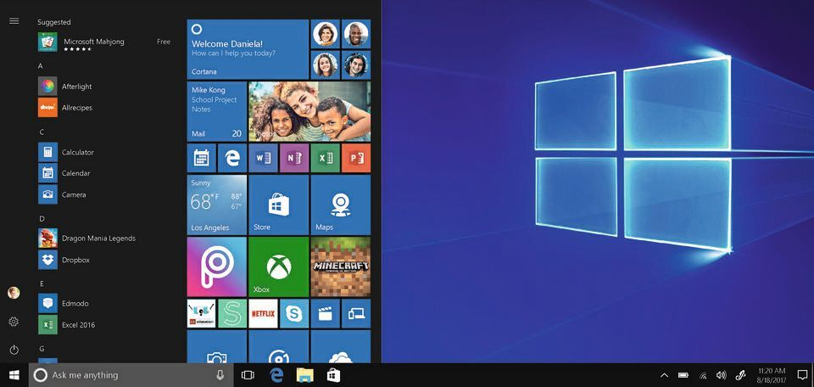The width and height of the screenshot is (814, 387).
Task: Open the Word tile
Action: click(263, 158)
